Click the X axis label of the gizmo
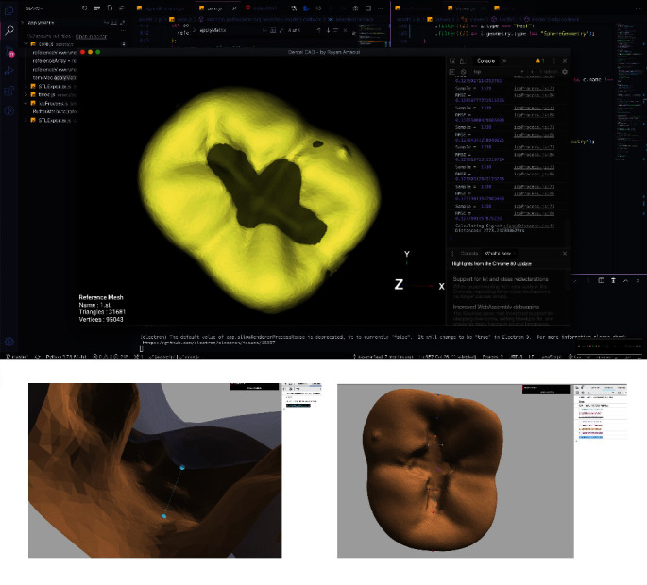The width and height of the screenshot is (647, 585). (x=441, y=286)
